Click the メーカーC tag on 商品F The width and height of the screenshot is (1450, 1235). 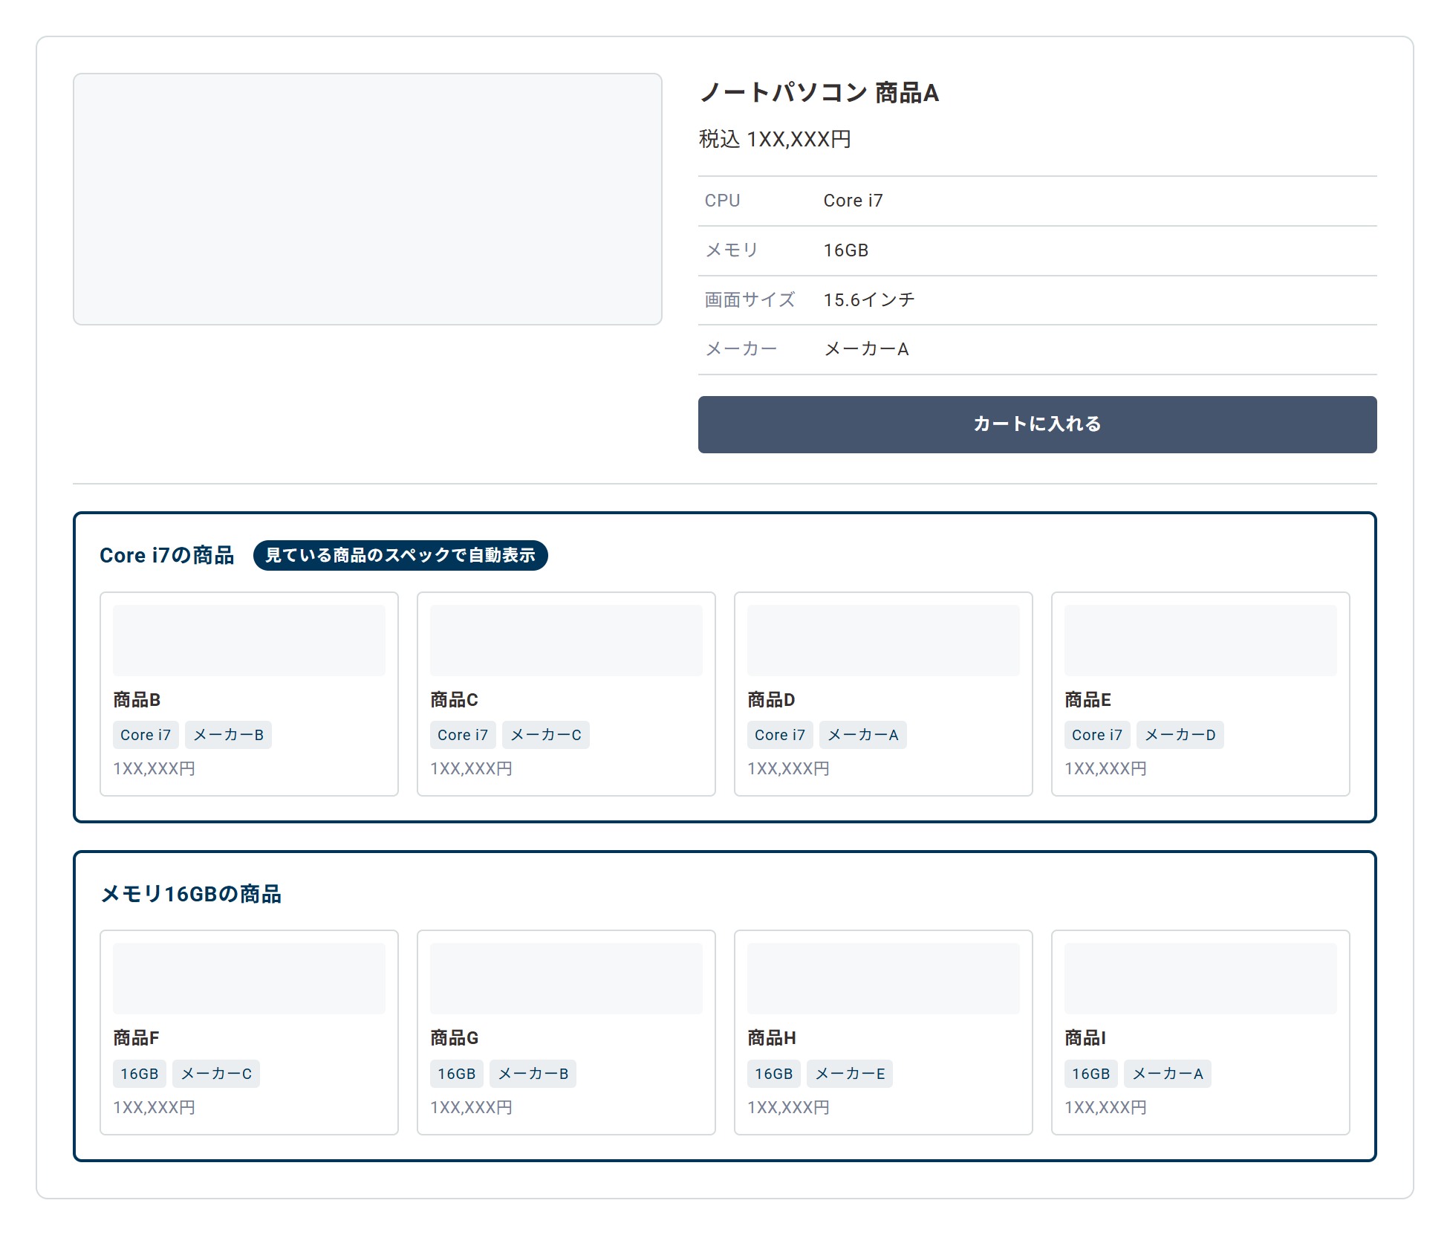pyautogui.click(x=216, y=1074)
